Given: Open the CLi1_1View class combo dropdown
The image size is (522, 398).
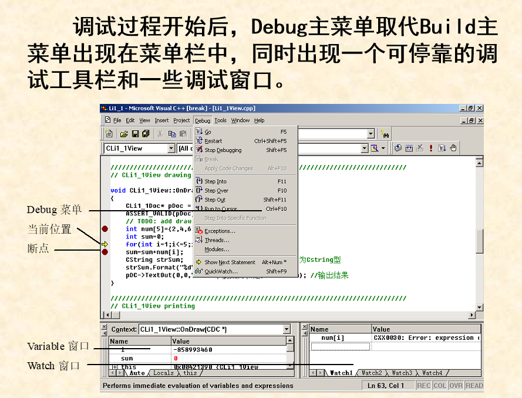Looking at the screenshot, I should tap(171, 149).
